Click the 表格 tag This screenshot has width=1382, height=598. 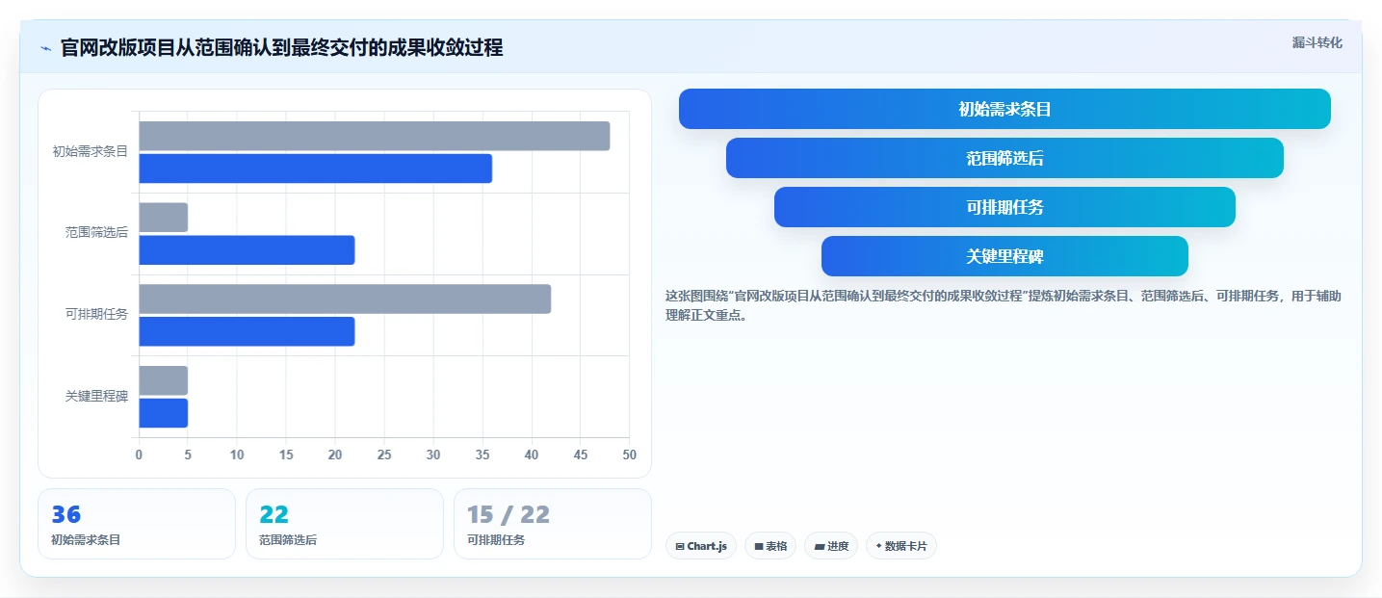pyautogui.click(x=770, y=546)
